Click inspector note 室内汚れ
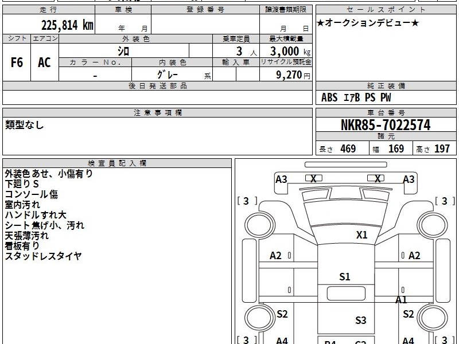This screenshot has height=344, width=459. [x=22, y=205]
